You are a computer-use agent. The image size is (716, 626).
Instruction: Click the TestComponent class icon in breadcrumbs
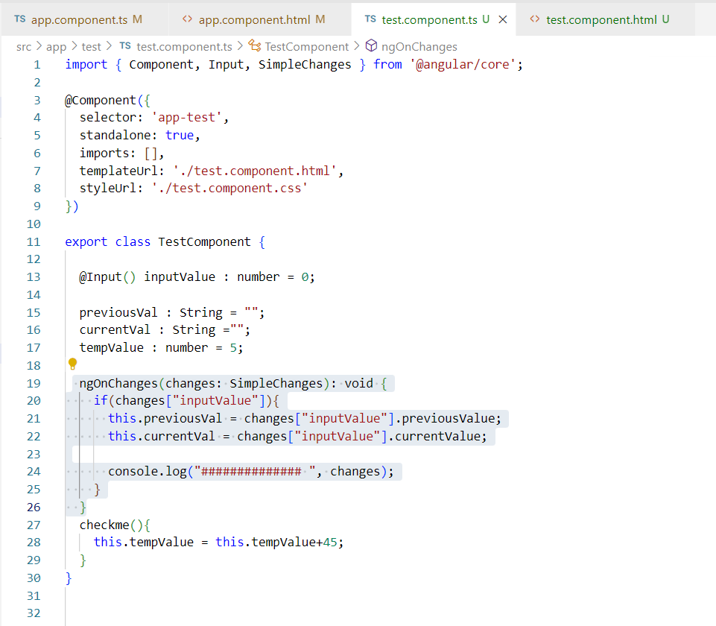click(255, 46)
